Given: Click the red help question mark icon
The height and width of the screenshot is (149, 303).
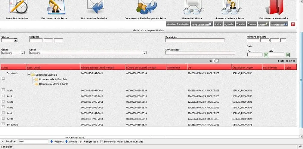Looking at the screenshot, I should pyautogui.click(x=293, y=24).
